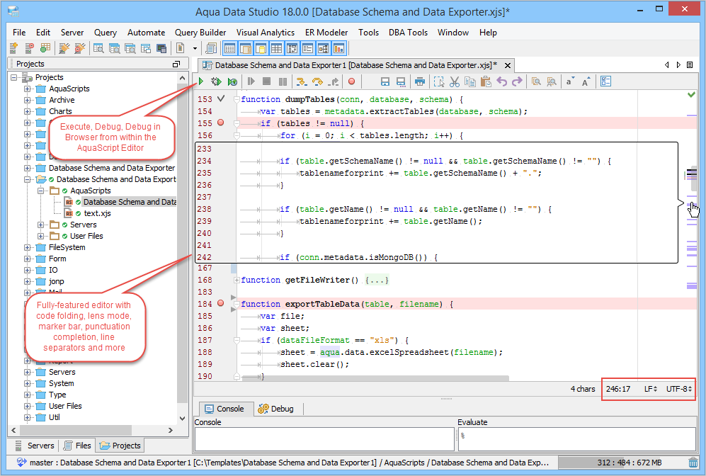The height and width of the screenshot is (476, 706).
Task: Click the scissors Cut icon
Action: pos(455,82)
